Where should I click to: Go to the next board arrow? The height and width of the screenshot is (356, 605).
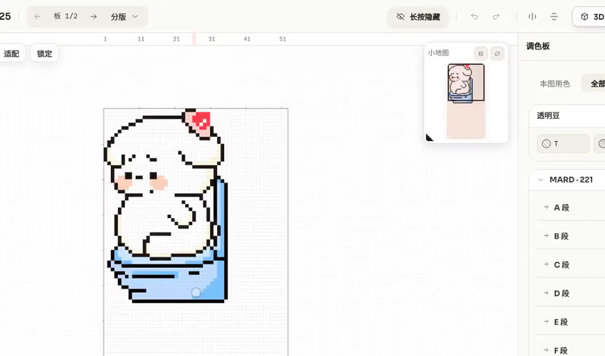(x=93, y=16)
